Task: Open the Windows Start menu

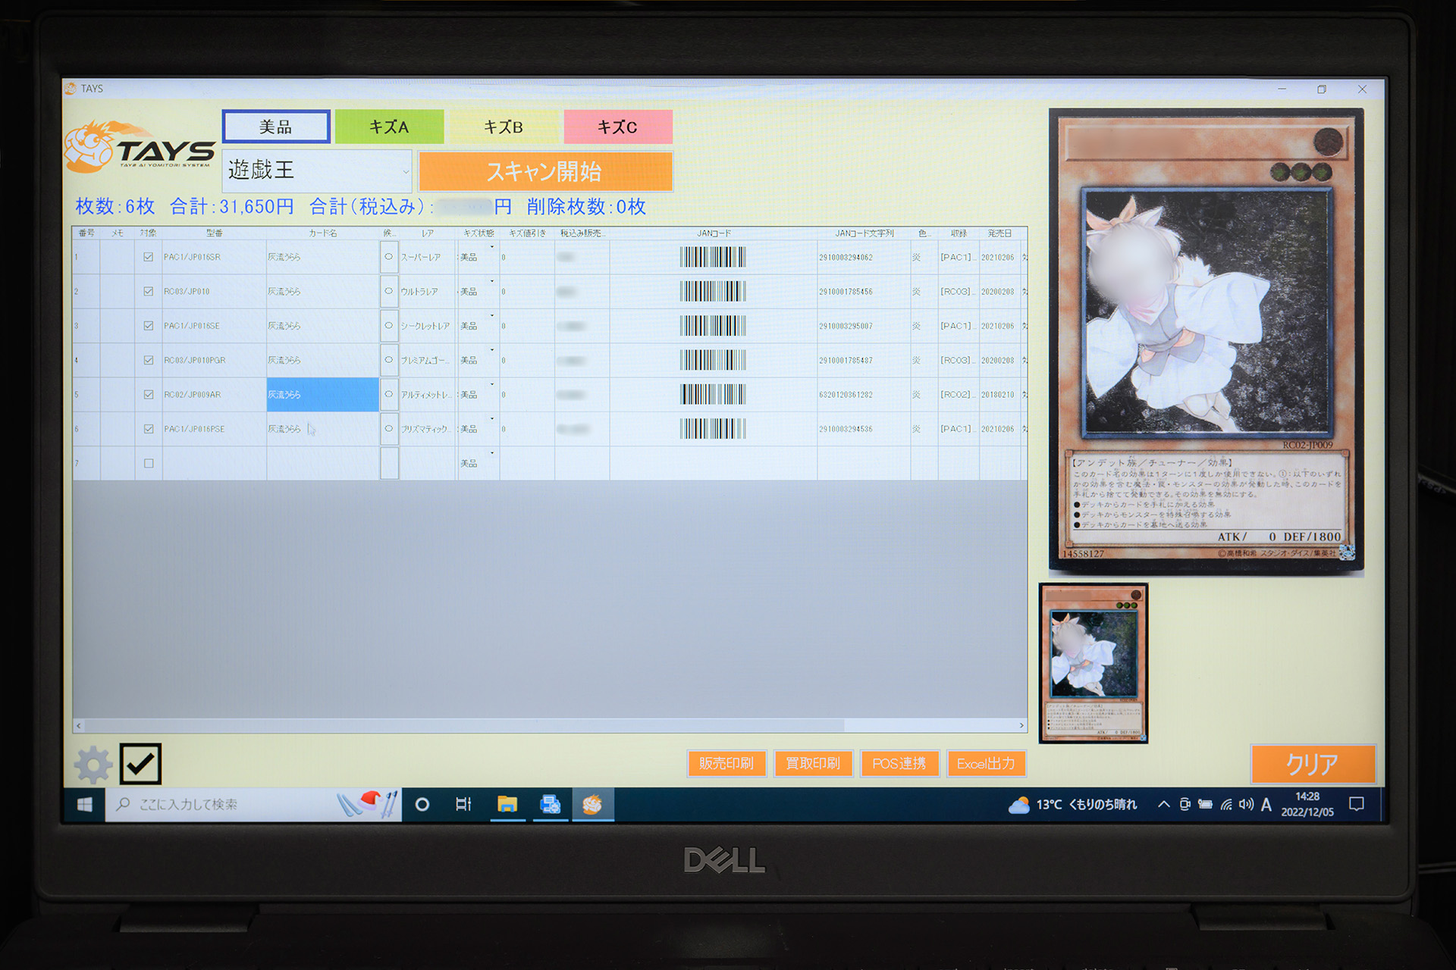Action: (x=85, y=804)
